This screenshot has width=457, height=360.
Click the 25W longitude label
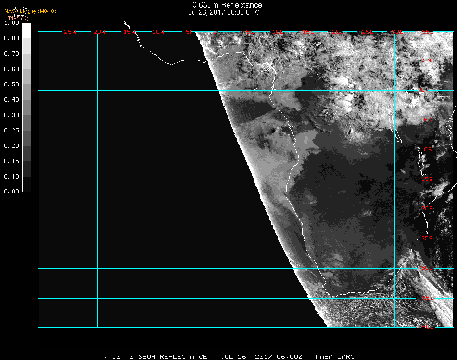tap(70, 32)
